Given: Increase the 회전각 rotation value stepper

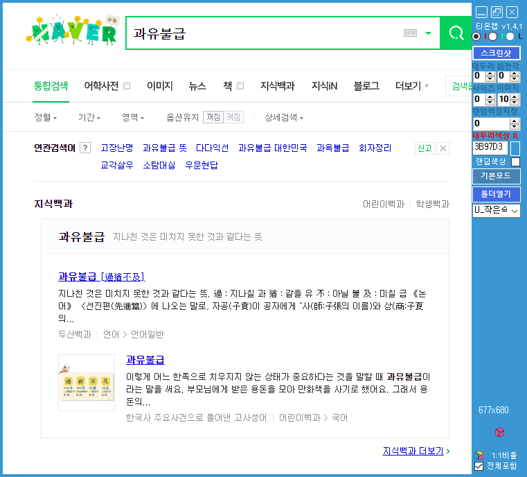Looking at the screenshot, I should click(515, 74).
